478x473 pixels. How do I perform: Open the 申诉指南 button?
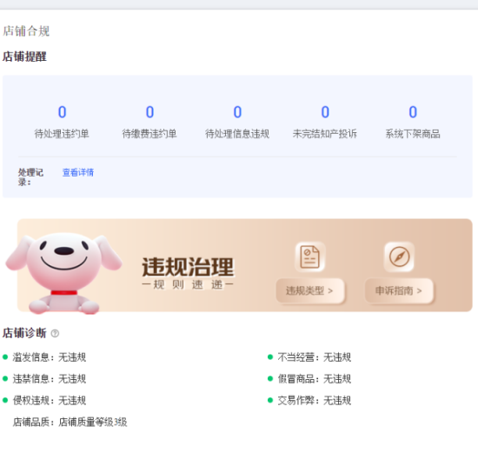click(399, 290)
